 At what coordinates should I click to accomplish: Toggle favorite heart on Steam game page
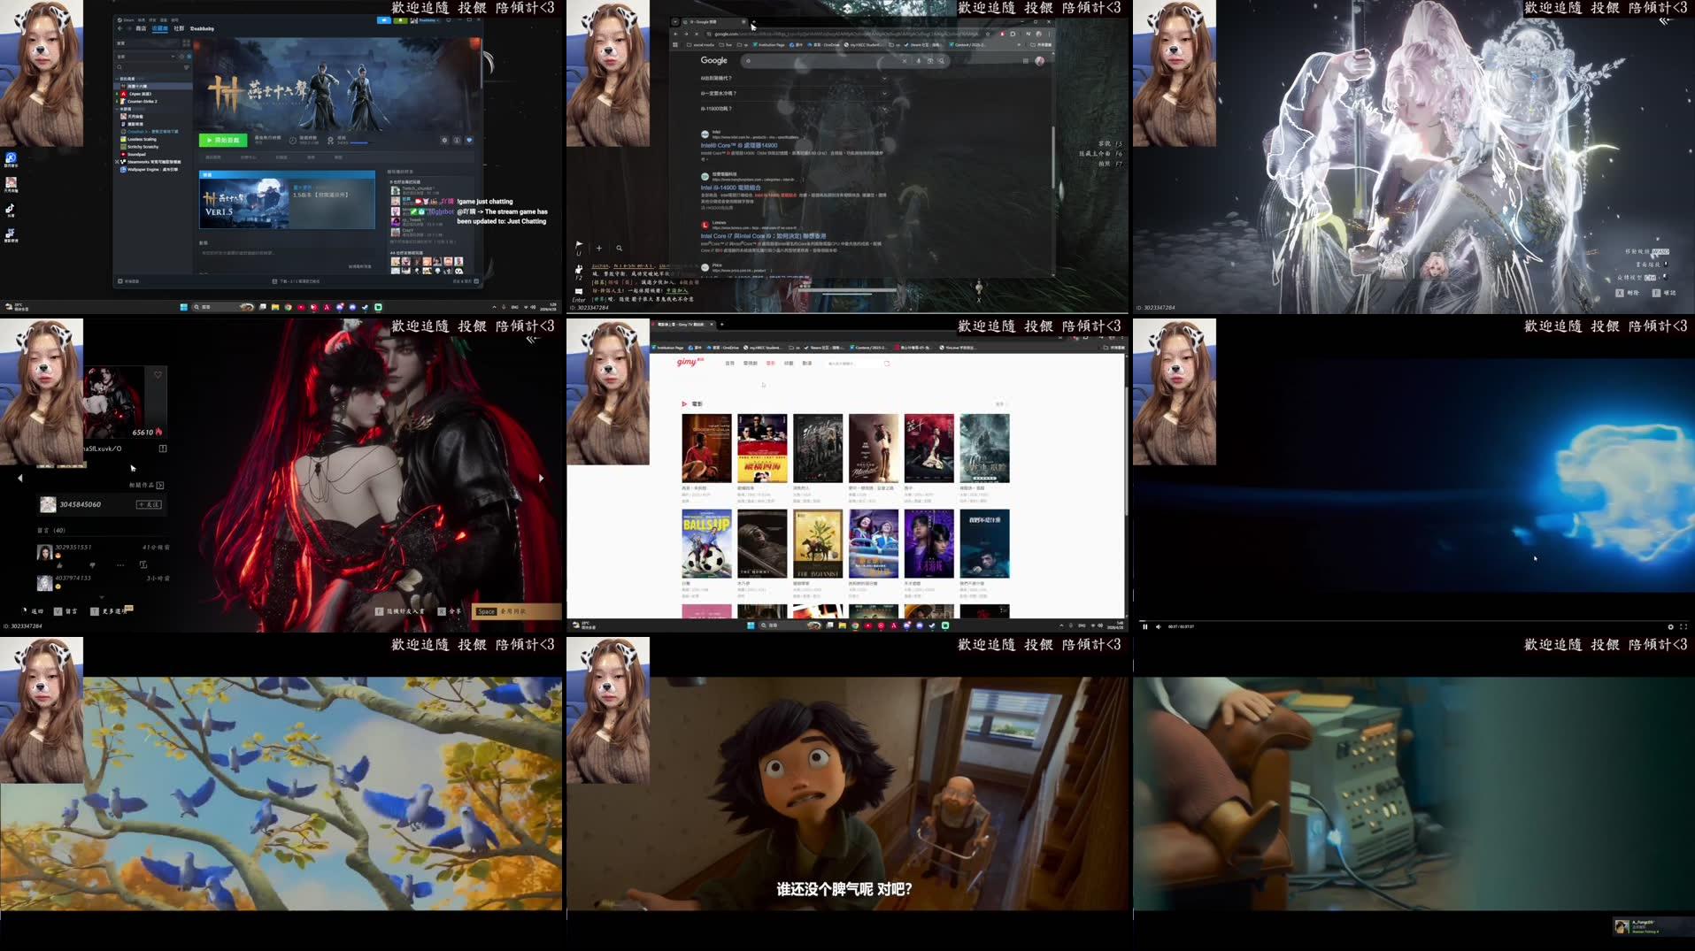coord(469,140)
